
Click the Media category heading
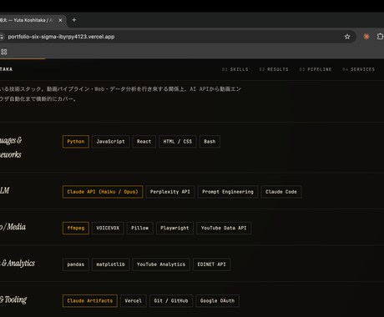[13, 227]
